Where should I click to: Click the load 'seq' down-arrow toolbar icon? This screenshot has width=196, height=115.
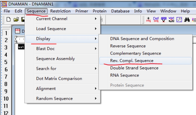coord(148,20)
